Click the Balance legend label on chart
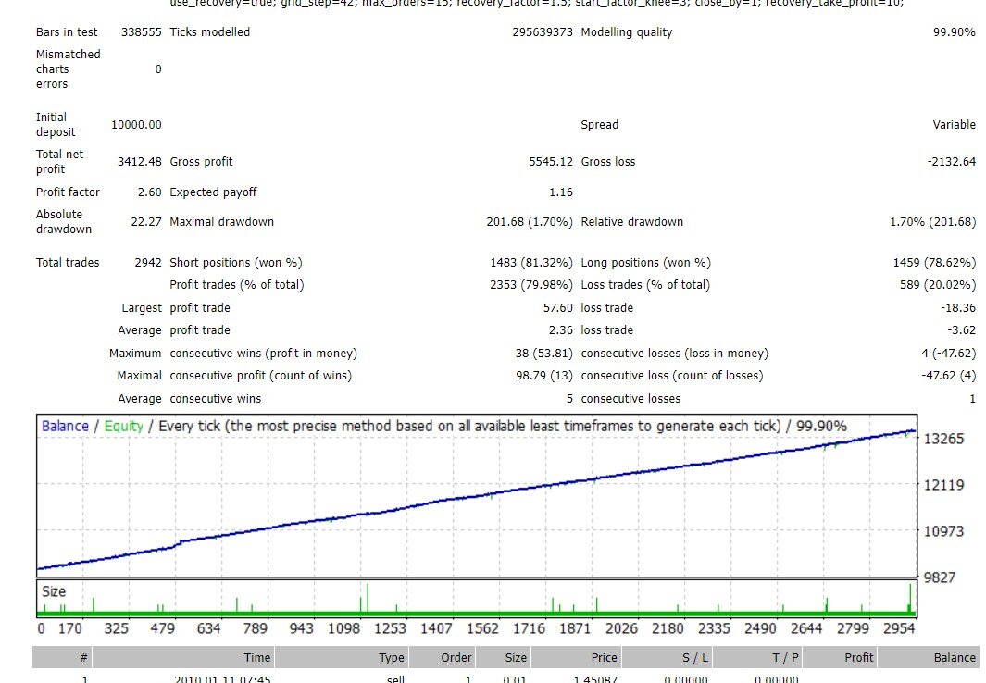The image size is (986, 683). [65, 426]
